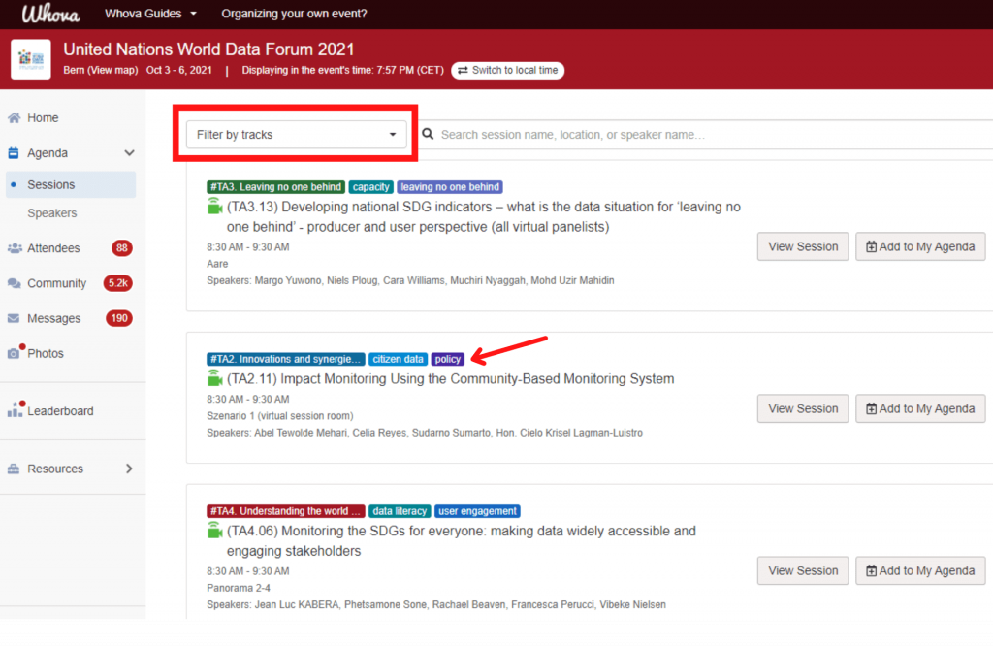
Task: Switch to local time toggle button
Action: click(x=507, y=71)
